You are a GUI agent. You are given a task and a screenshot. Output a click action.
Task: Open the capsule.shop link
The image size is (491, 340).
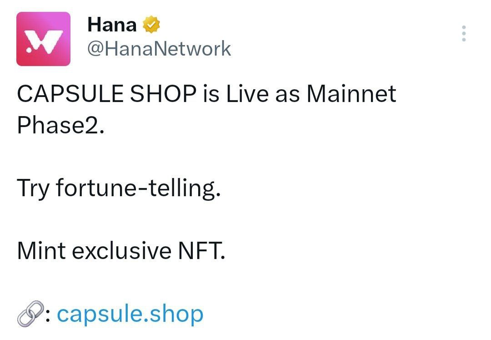pyautogui.click(x=130, y=315)
